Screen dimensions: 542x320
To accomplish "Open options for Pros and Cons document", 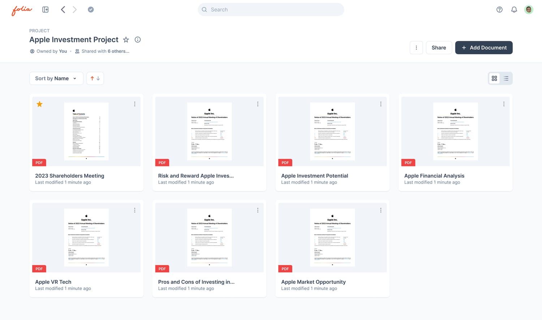I will pyautogui.click(x=258, y=210).
